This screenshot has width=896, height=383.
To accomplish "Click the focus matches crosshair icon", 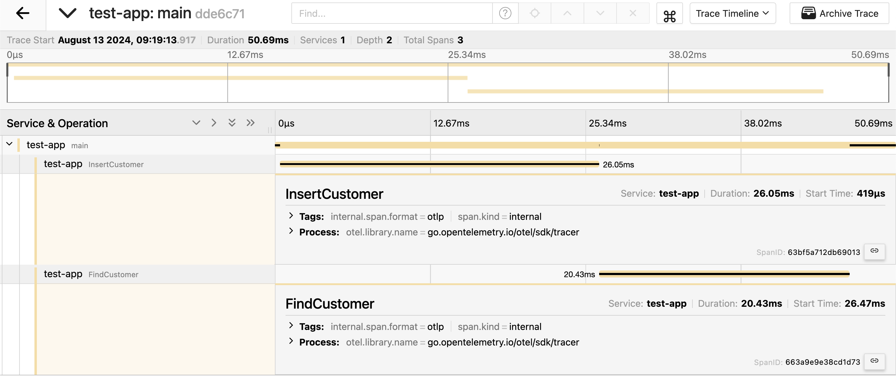I will click(x=535, y=14).
